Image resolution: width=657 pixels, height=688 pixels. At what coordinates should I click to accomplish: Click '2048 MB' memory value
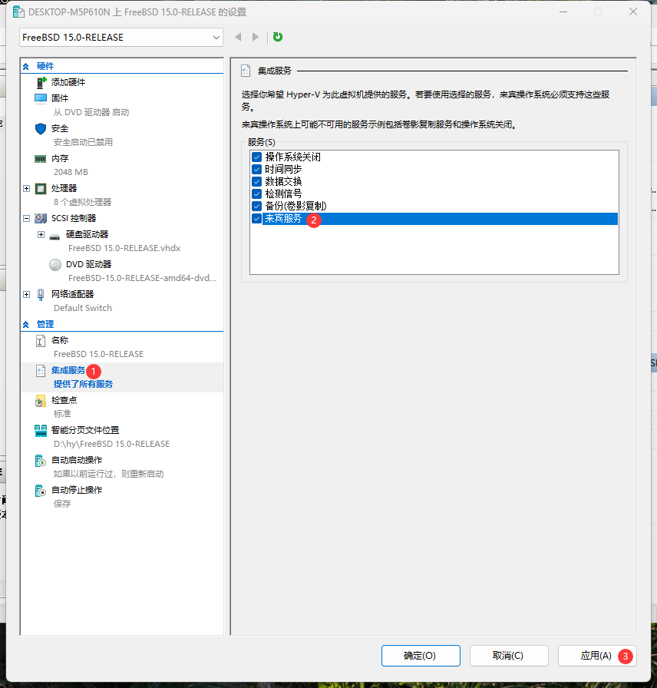(71, 172)
